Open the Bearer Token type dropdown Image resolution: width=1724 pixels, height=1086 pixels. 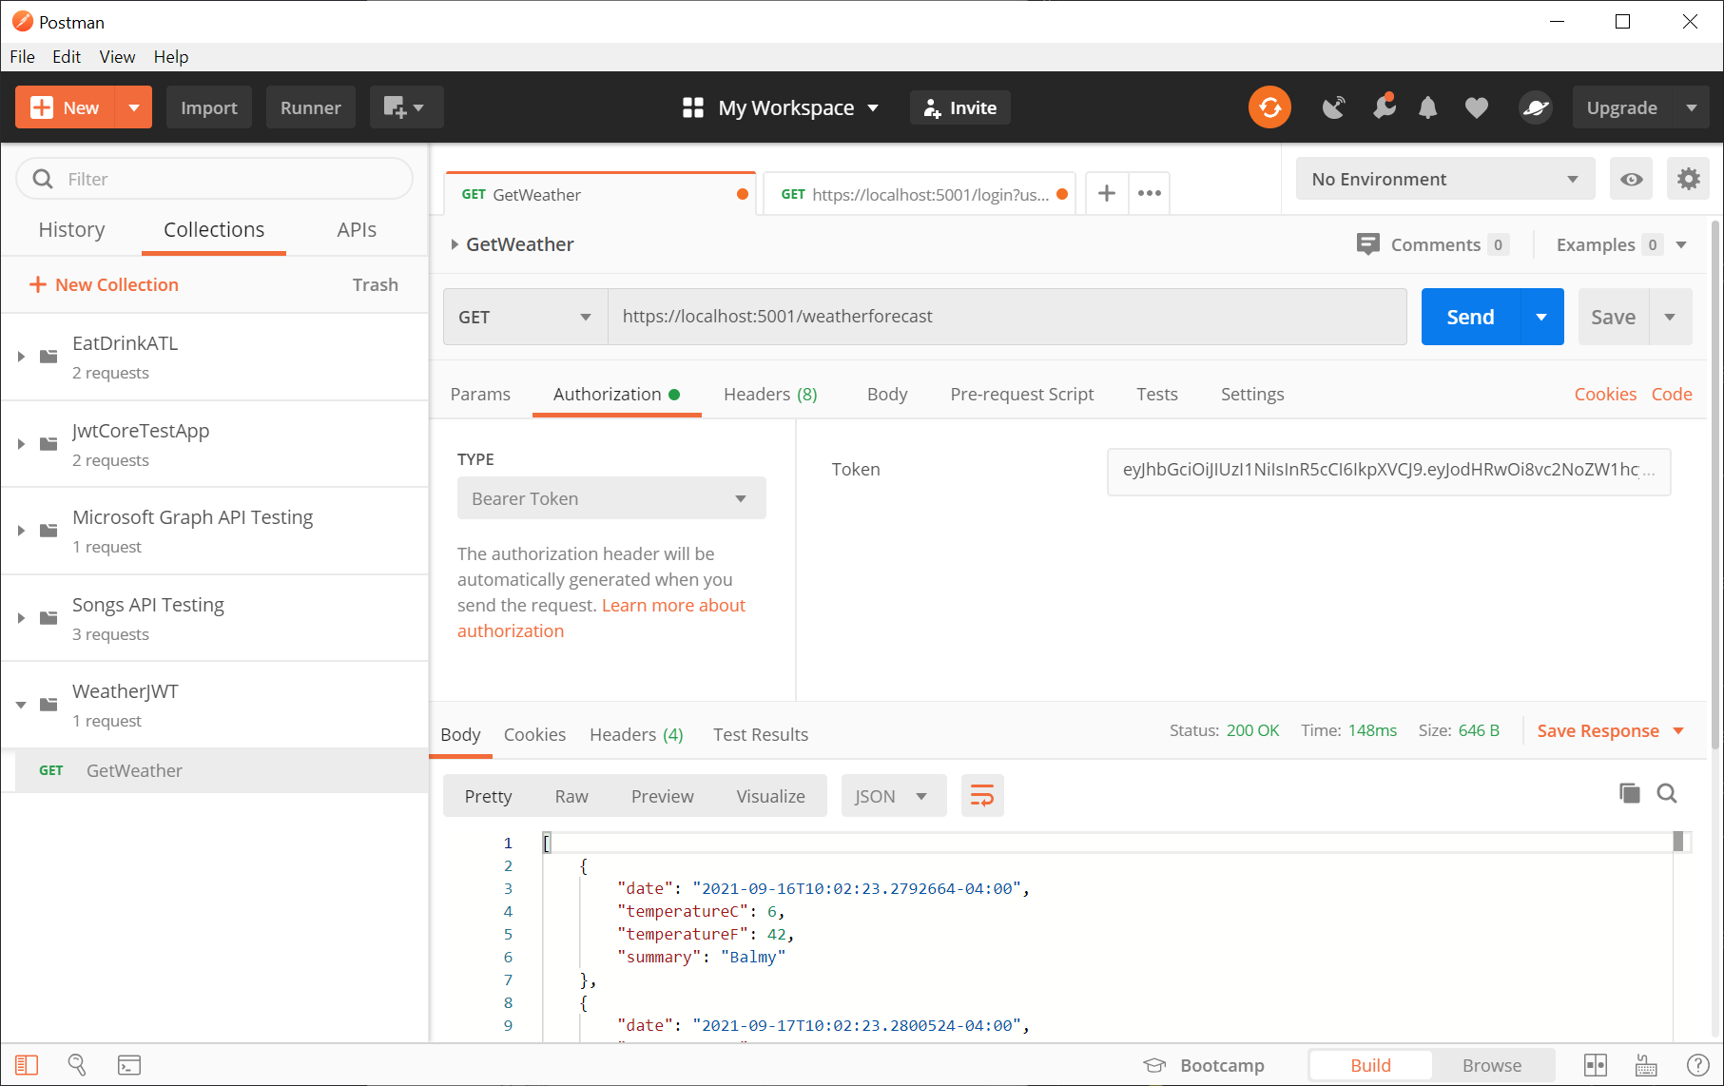[610, 498]
